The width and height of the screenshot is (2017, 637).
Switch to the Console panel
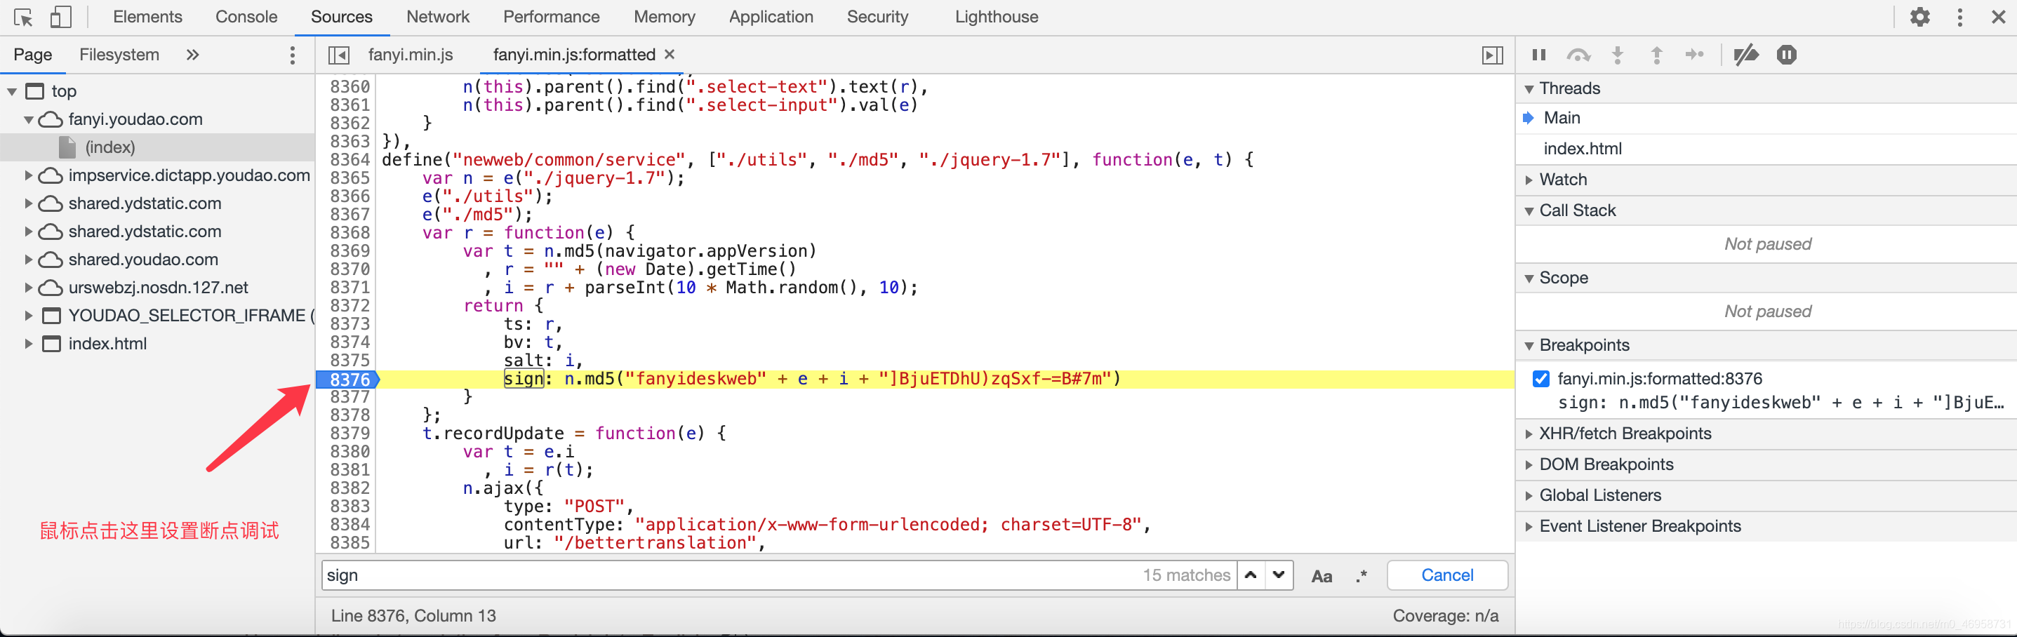point(246,16)
